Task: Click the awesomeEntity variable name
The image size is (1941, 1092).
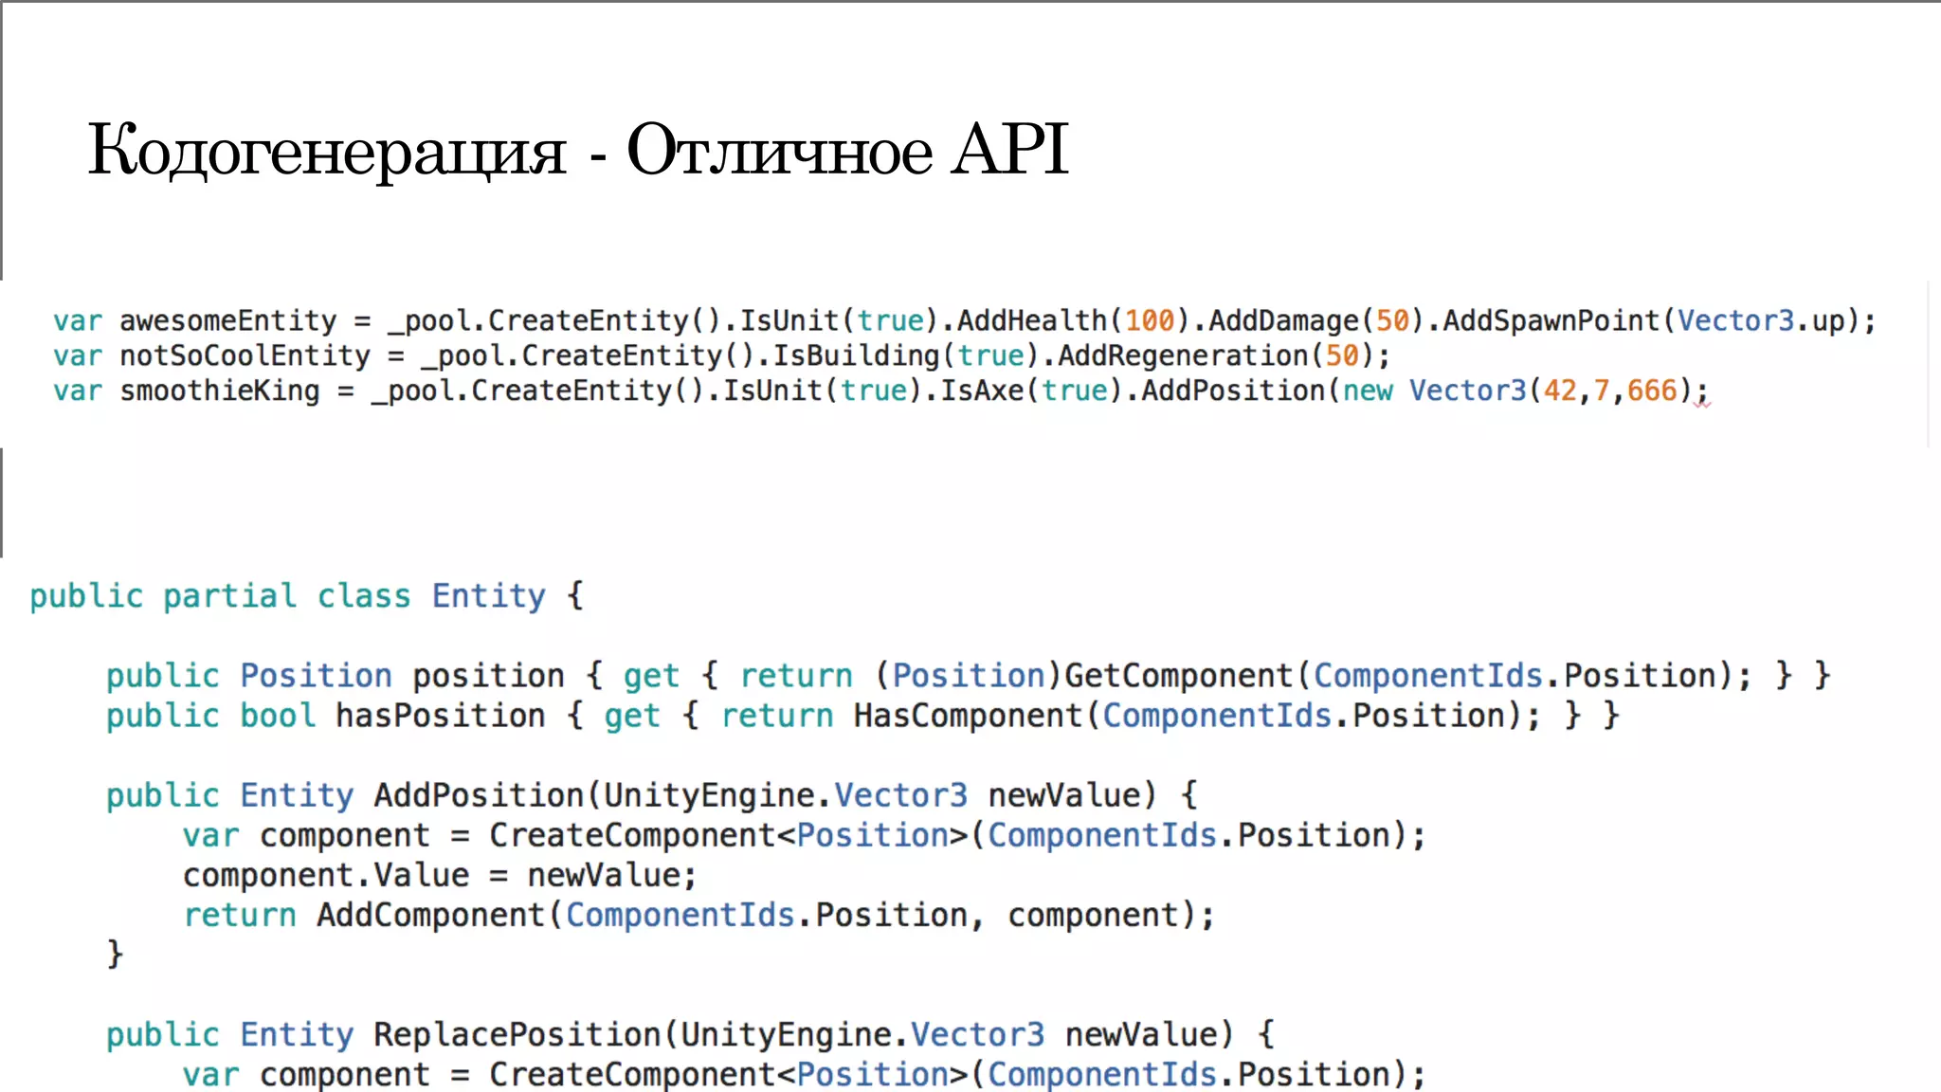Action: pyautogui.click(x=228, y=320)
